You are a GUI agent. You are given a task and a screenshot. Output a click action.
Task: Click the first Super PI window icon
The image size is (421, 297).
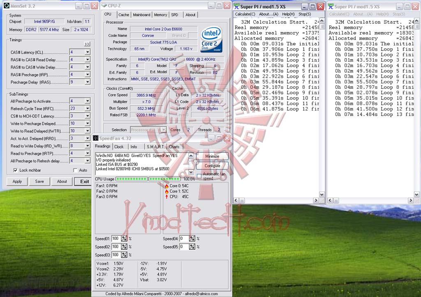click(x=236, y=6)
